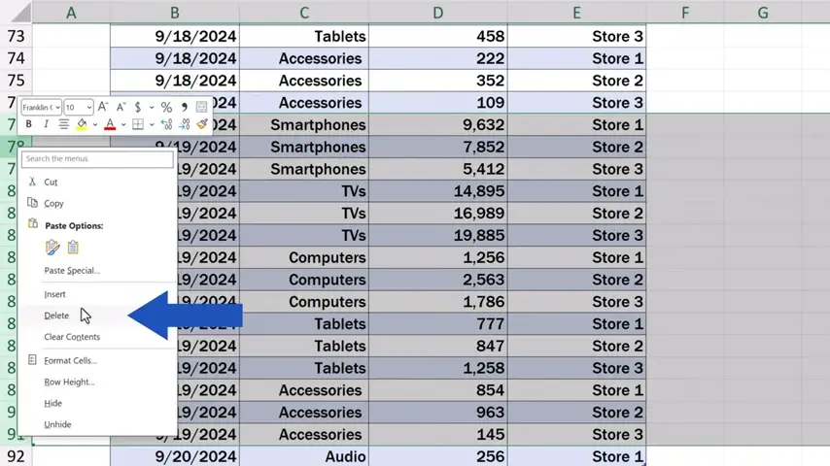830x466 pixels.
Task: Apply Percent Style format
Action: click(166, 107)
